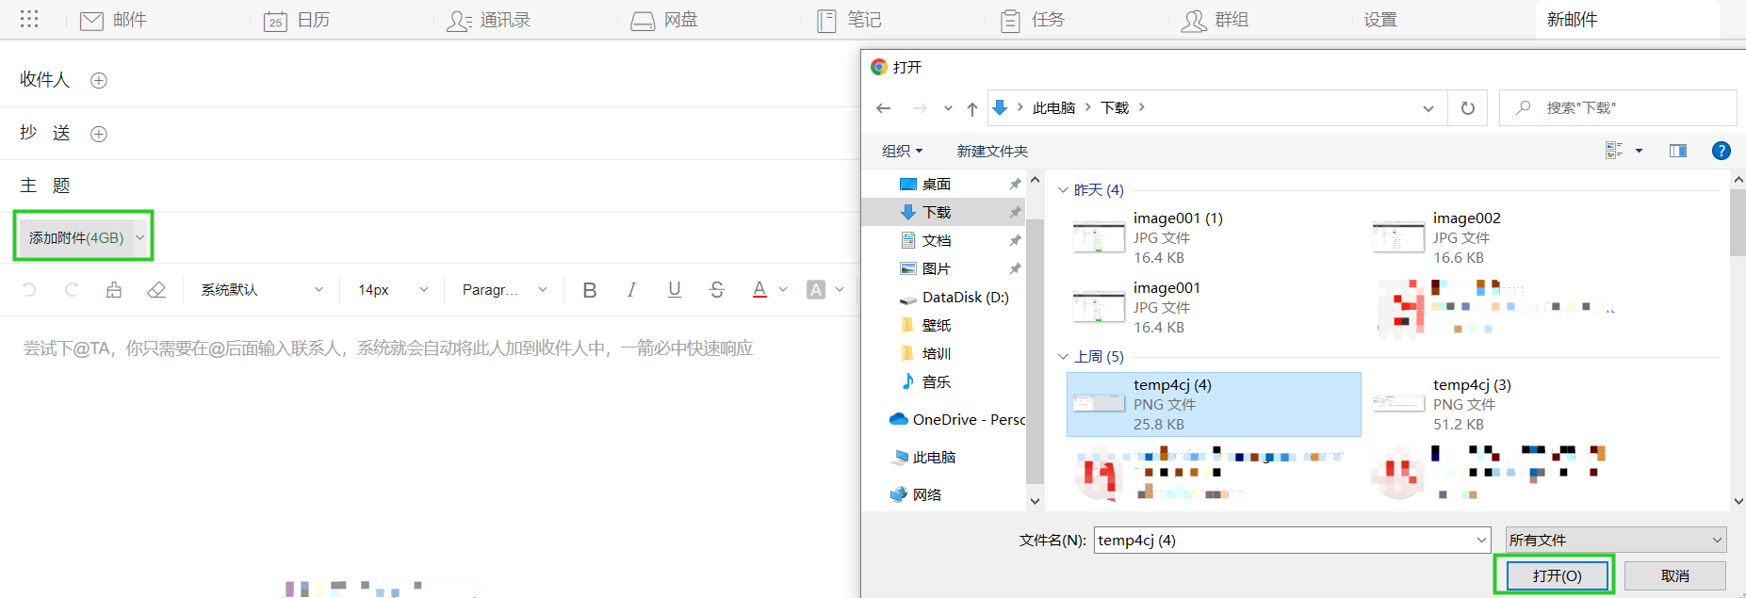Add a recipient with the 收件人 plus icon
This screenshot has height=598, width=1746.
[x=98, y=80]
